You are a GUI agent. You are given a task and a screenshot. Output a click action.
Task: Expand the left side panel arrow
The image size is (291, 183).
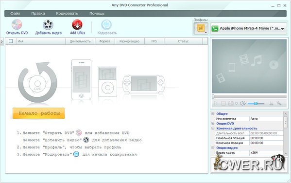click(x=1, y=41)
